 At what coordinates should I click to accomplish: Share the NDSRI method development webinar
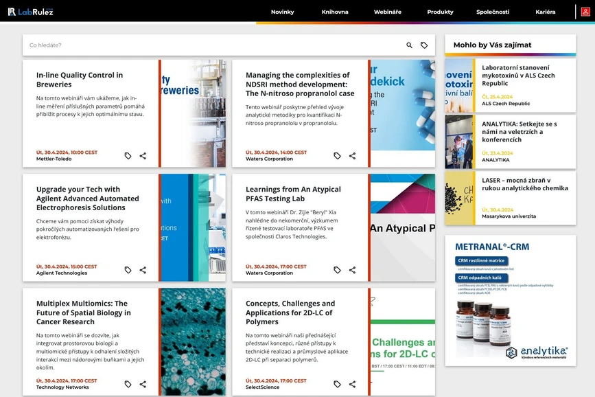[352, 156]
